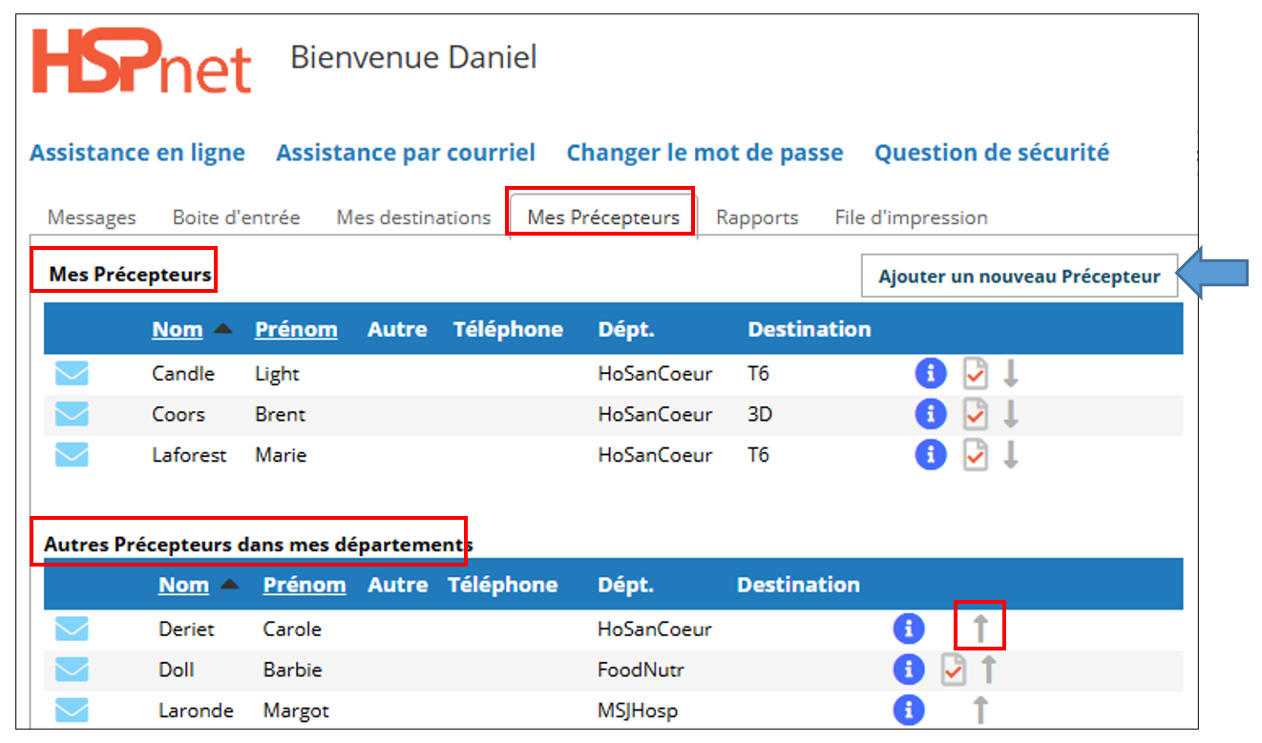The height and width of the screenshot is (743, 1262).
Task: Open the Rapports tab
Action: (x=757, y=217)
